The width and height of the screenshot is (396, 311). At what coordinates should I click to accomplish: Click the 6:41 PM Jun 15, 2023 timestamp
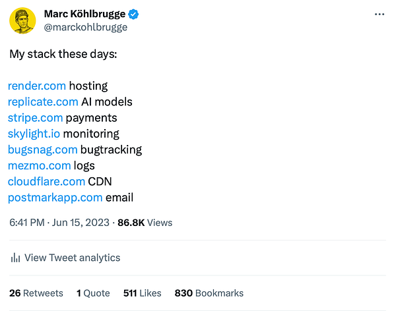[59, 223]
